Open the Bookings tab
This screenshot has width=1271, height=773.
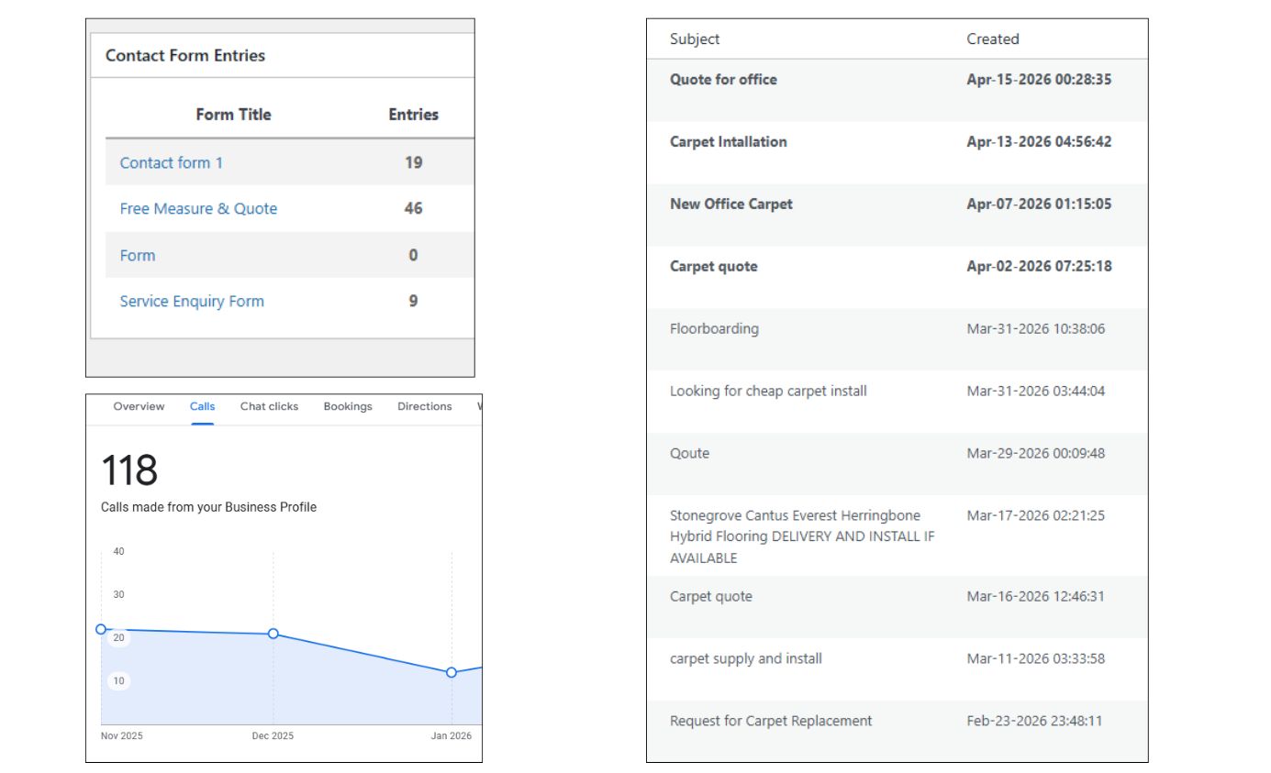click(x=348, y=406)
